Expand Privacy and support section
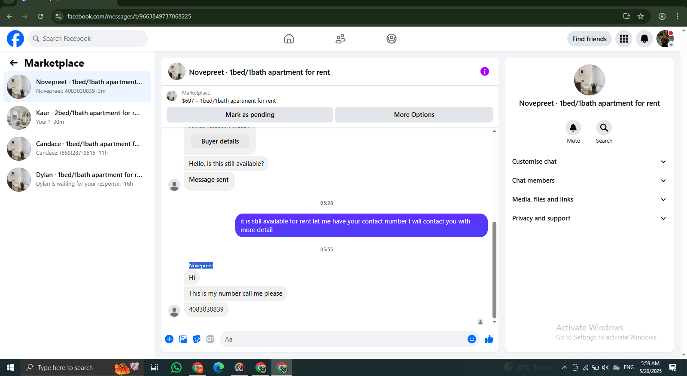Image resolution: width=687 pixels, height=376 pixels. click(589, 218)
